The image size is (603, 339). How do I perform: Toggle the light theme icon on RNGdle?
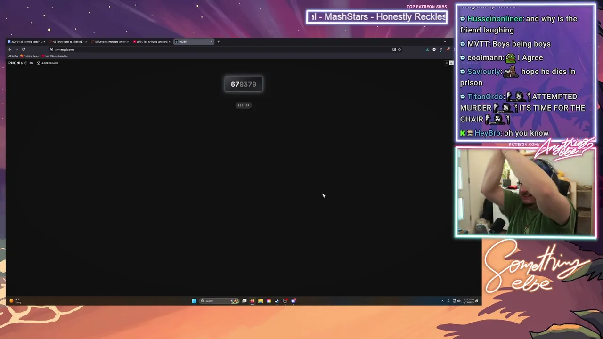tap(447, 63)
